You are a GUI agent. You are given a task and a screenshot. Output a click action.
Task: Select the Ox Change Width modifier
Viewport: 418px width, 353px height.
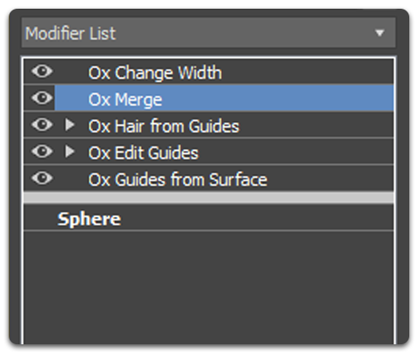[x=155, y=72]
